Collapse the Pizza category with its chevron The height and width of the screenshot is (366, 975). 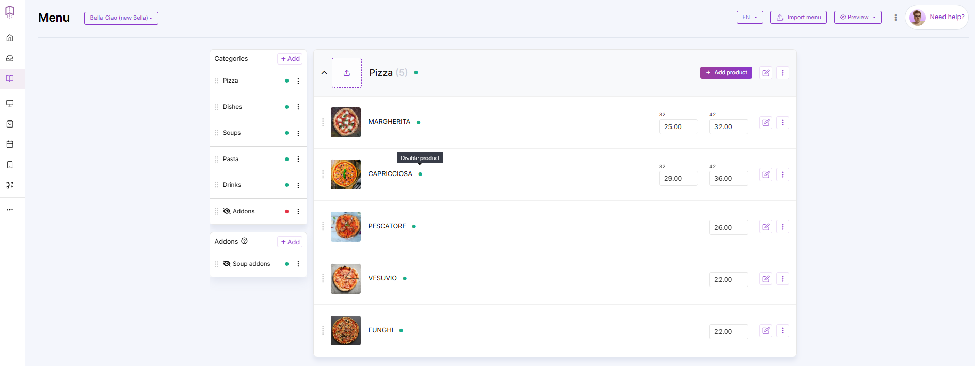(x=325, y=73)
